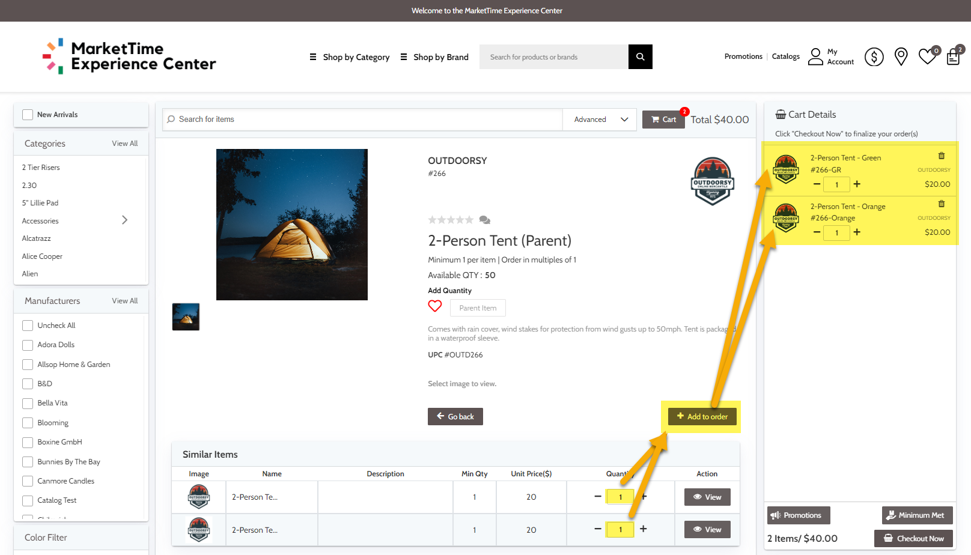Toggle the Adora Dolls manufacturer checkbox
This screenshot has width=971, height=555.
pos(28,345)
